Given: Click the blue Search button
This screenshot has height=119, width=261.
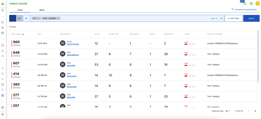Looking at the screenshot, I should coord(251,18).
